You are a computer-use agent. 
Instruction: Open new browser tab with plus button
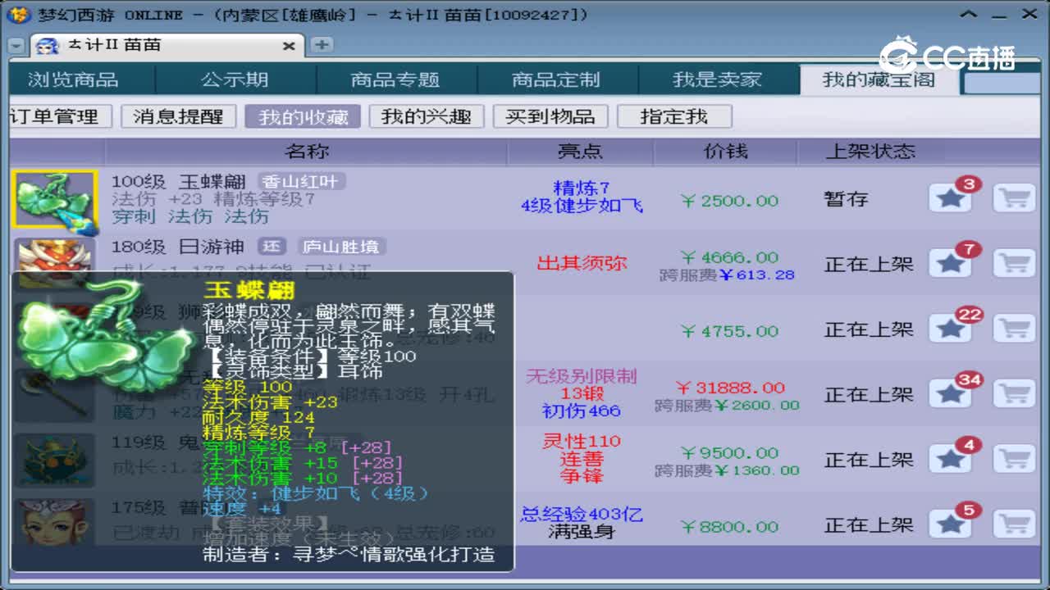click(x=322, y=45)
